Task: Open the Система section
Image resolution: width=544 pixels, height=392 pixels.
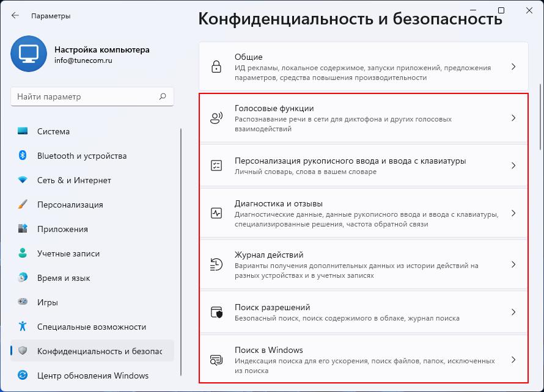Action: pos(92,131)
